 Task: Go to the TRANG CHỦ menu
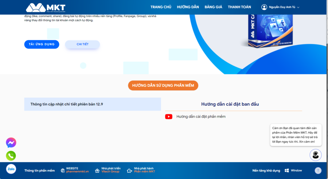point(161,7)
